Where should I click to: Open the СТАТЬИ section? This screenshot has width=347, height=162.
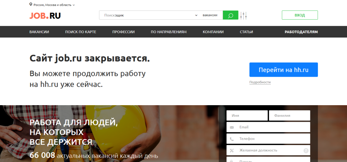pos(246,32)
